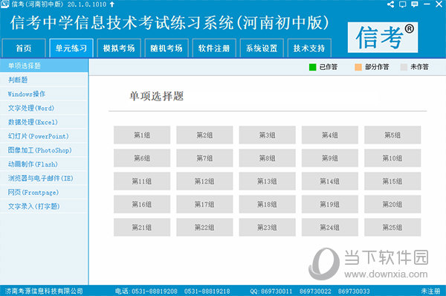Click the 第17组 group button
This screenshot has width=446, height=296.
[x=204, y=204]
